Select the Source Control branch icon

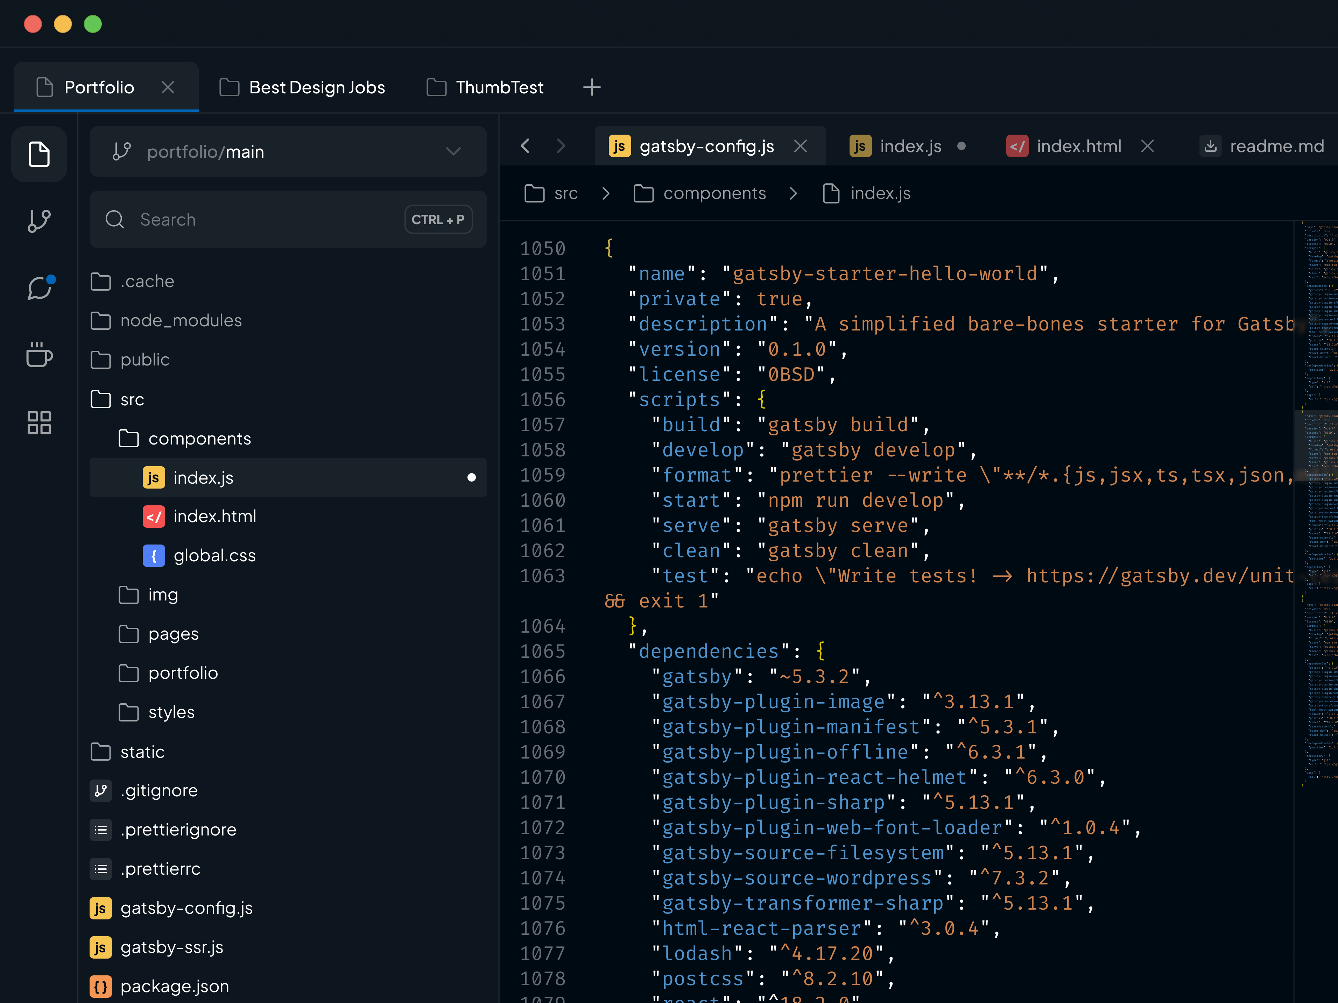(39, 221)
